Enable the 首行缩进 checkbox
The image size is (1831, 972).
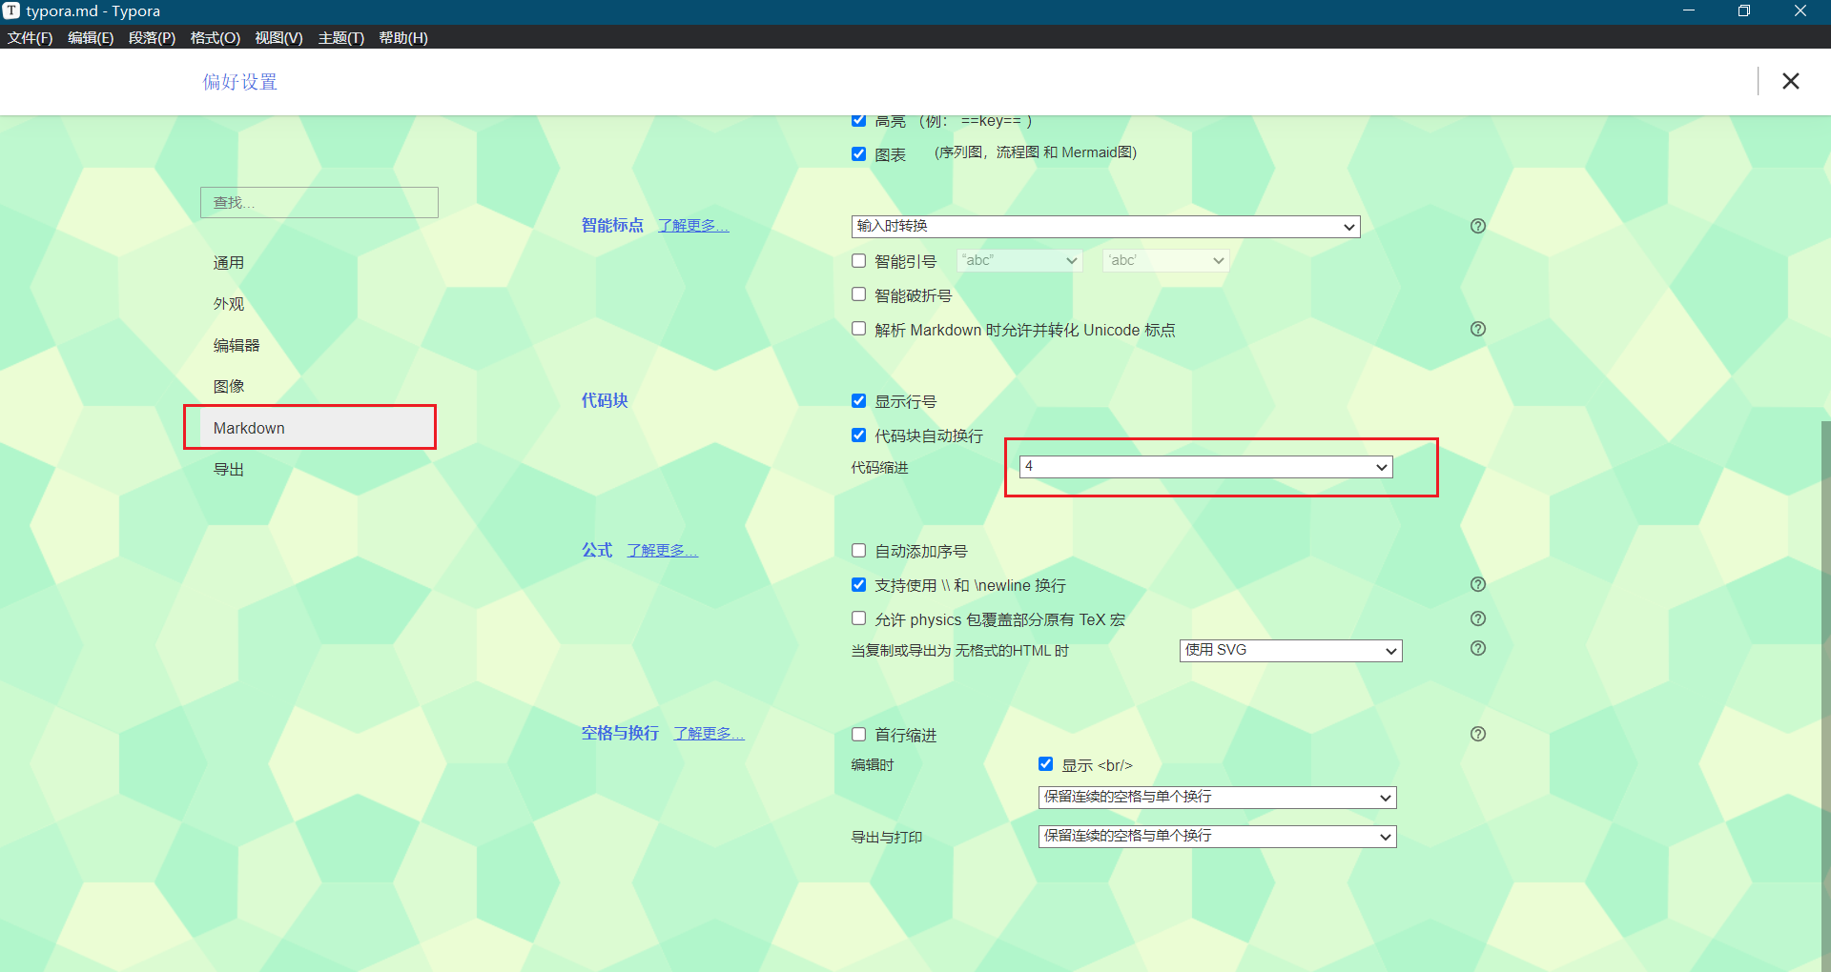(858, 735)
